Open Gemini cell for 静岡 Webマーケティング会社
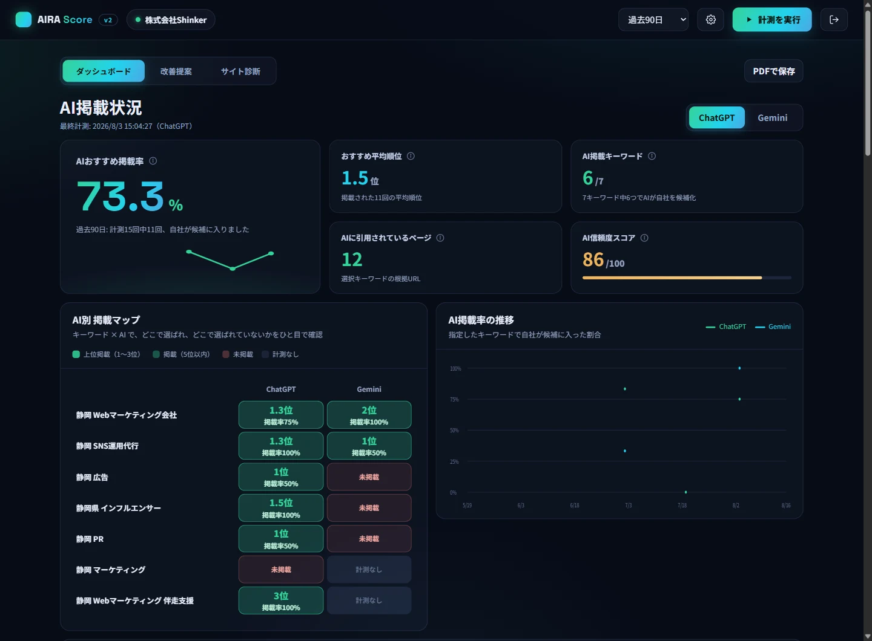This screenshot has height=641, width=872. [369, 415]
